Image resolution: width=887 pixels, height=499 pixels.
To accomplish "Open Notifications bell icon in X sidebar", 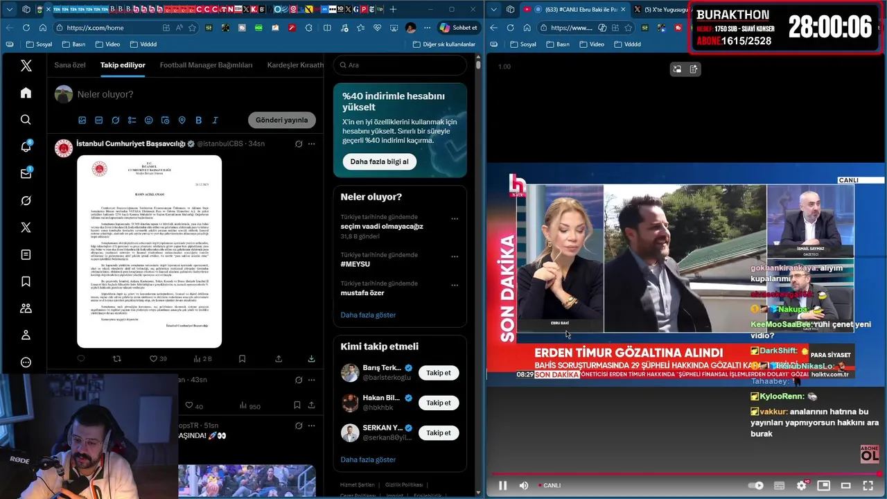I will tap(26, 146).
